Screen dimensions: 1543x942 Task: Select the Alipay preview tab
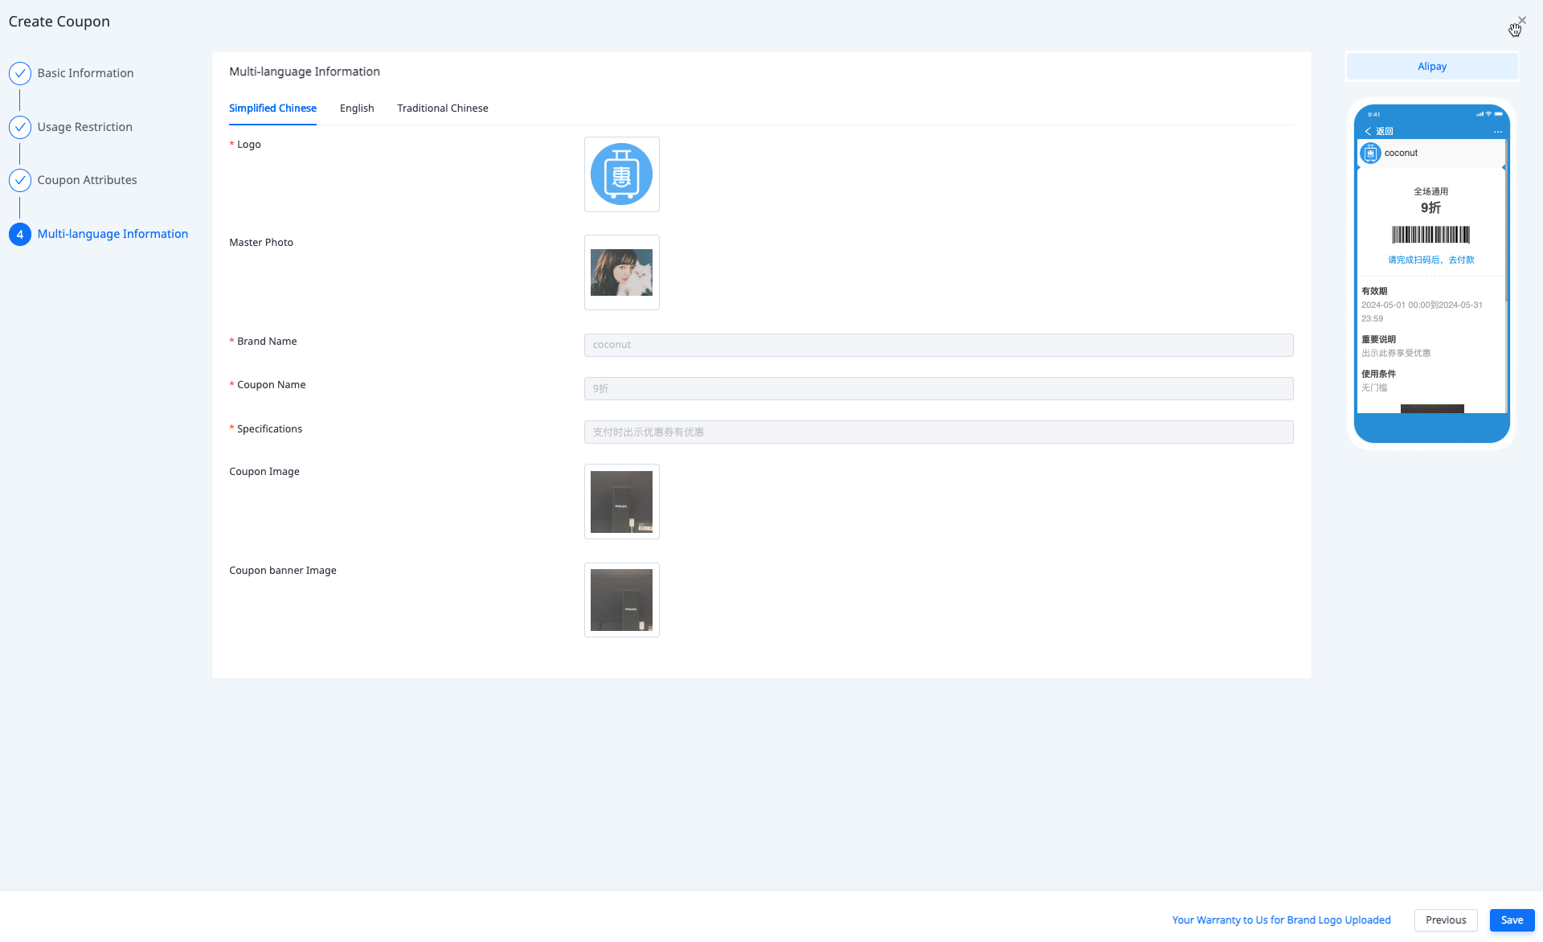(1431, 67)
